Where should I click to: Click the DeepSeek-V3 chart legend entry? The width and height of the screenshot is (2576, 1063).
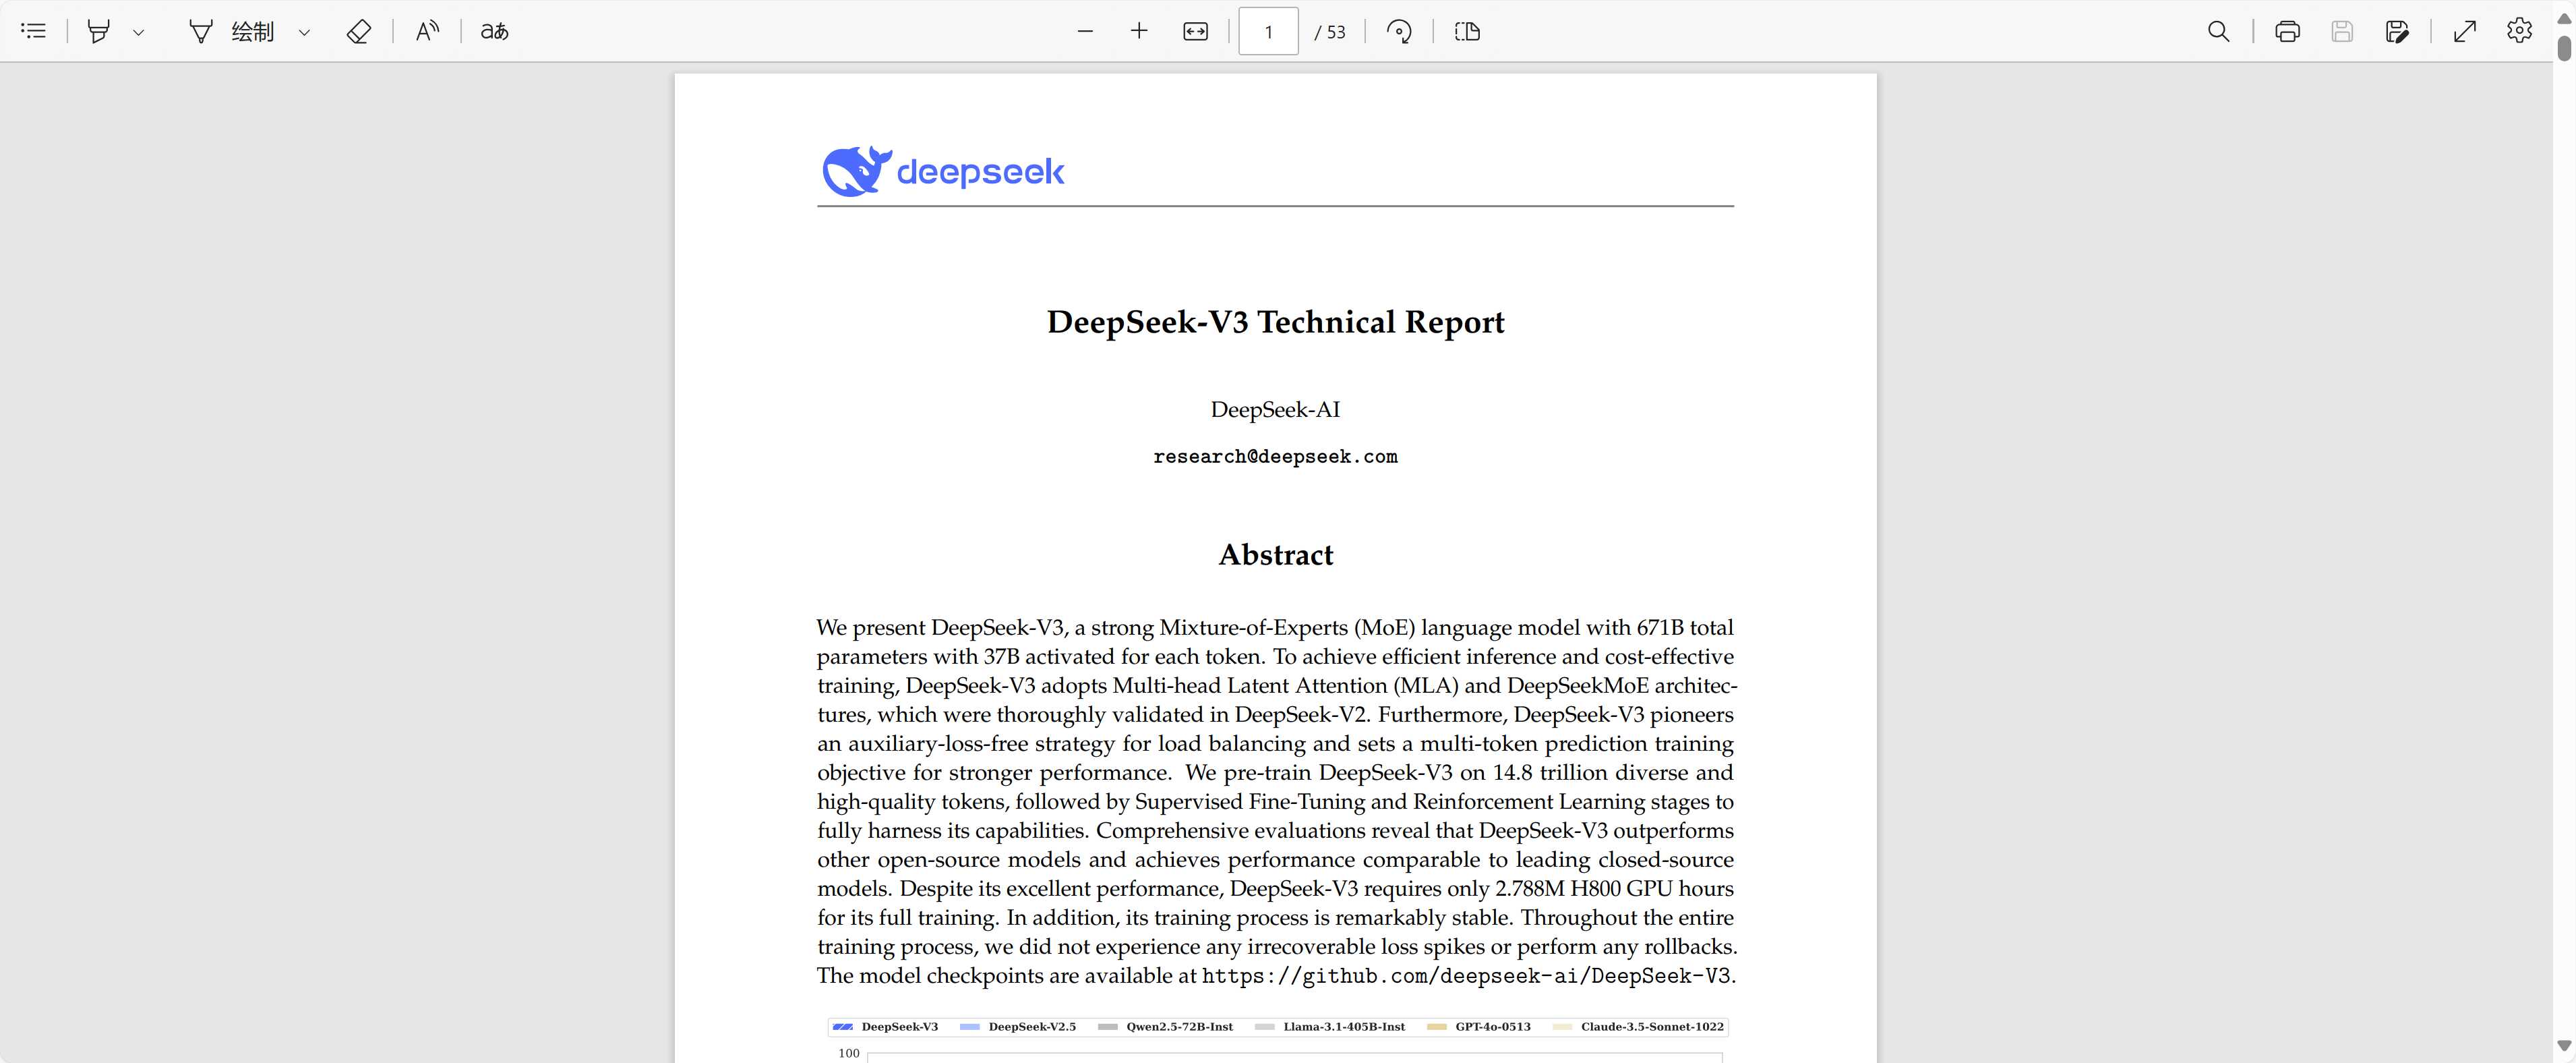[x=886, y=1027]
